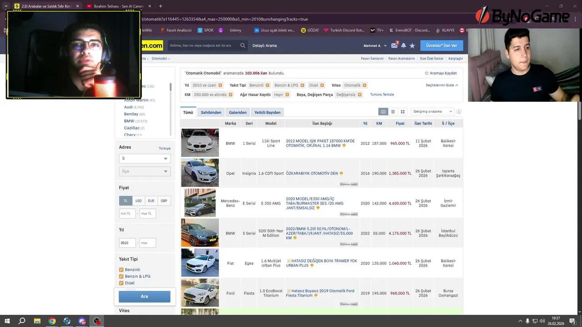Switch to the Sahibinden tab
The height and width of the screenshot is (327, 582).
(x=211, y=112)
